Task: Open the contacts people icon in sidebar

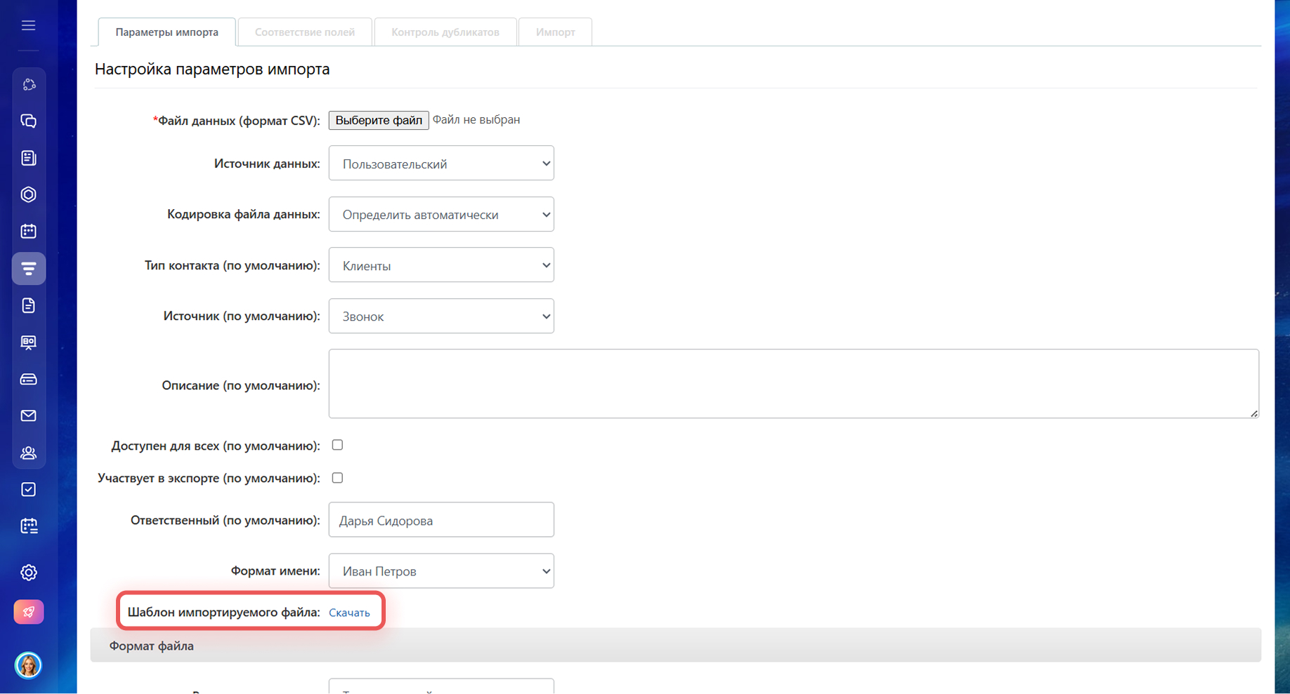Action: [28, 453]
